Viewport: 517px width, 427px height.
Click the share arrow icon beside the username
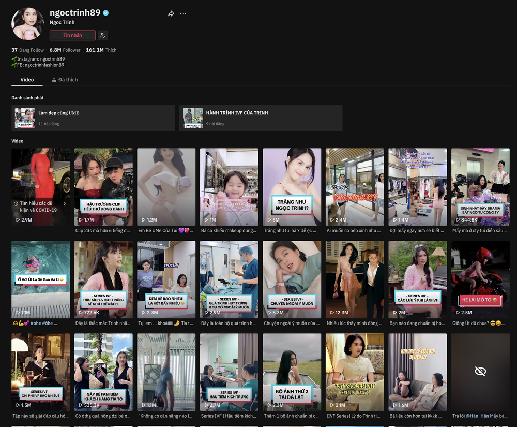pos(171,13)
